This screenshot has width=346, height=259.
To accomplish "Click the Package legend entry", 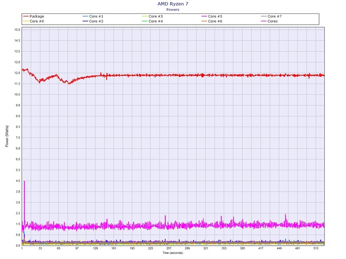I will [34, 17].
